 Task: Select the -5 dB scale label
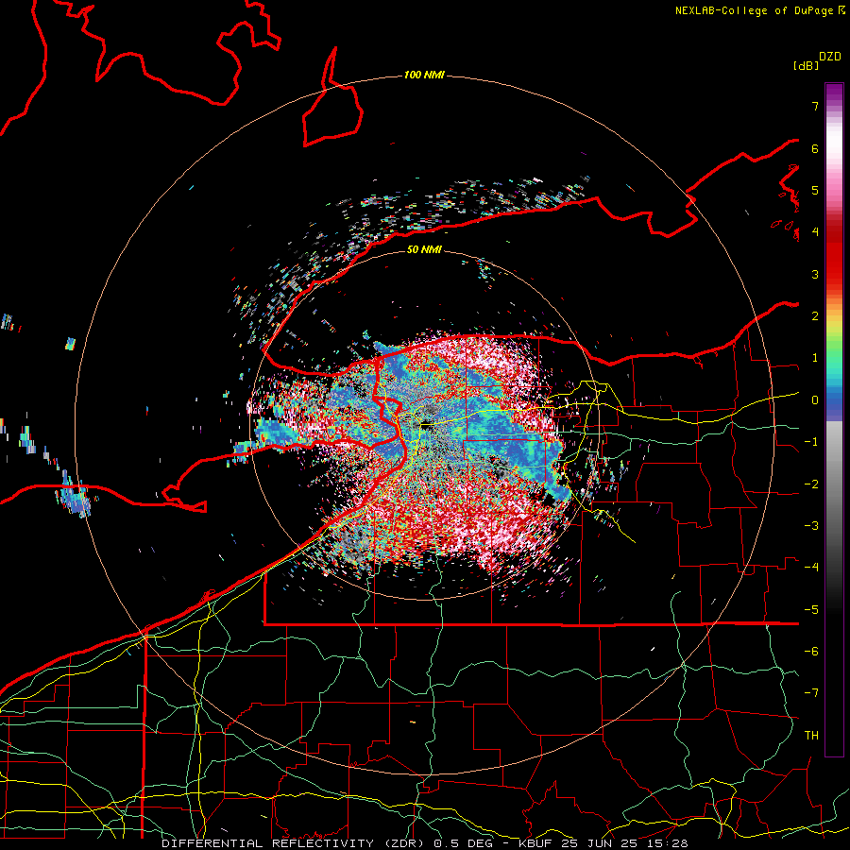click(x=811, y=610)
